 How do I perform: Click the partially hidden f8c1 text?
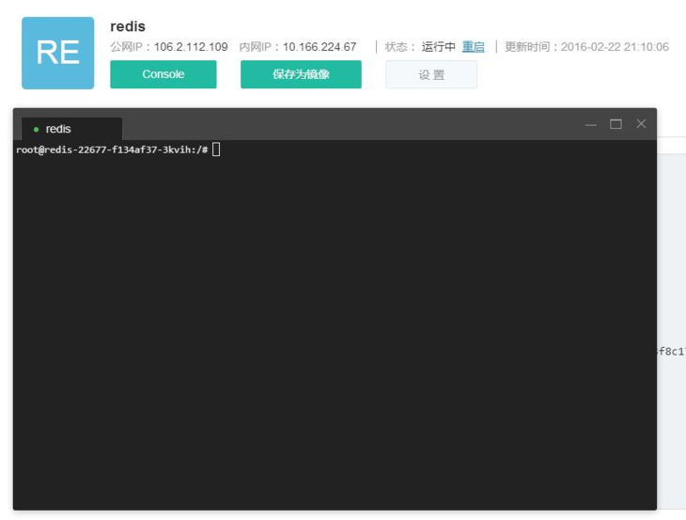(672, 352)
